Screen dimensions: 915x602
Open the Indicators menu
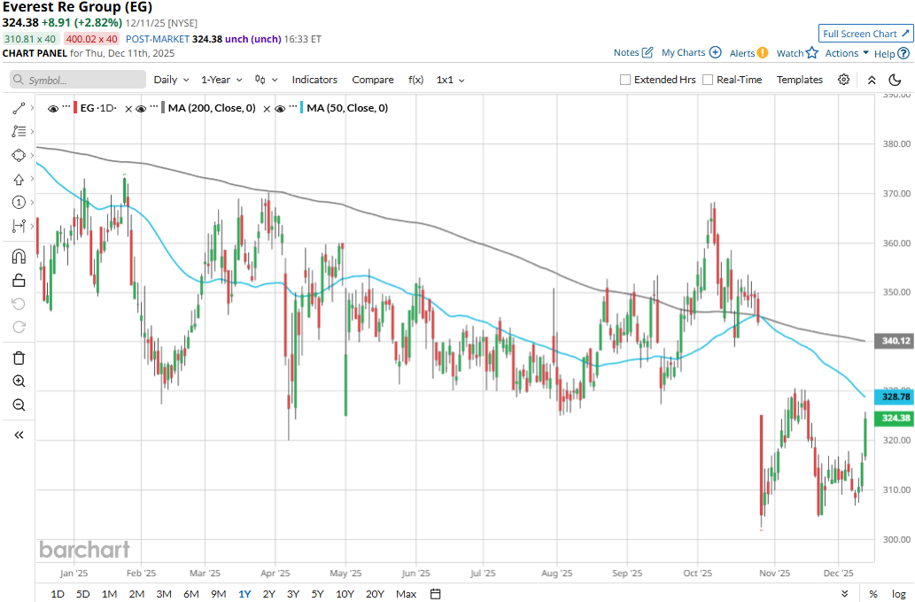[x=314, y=80]
